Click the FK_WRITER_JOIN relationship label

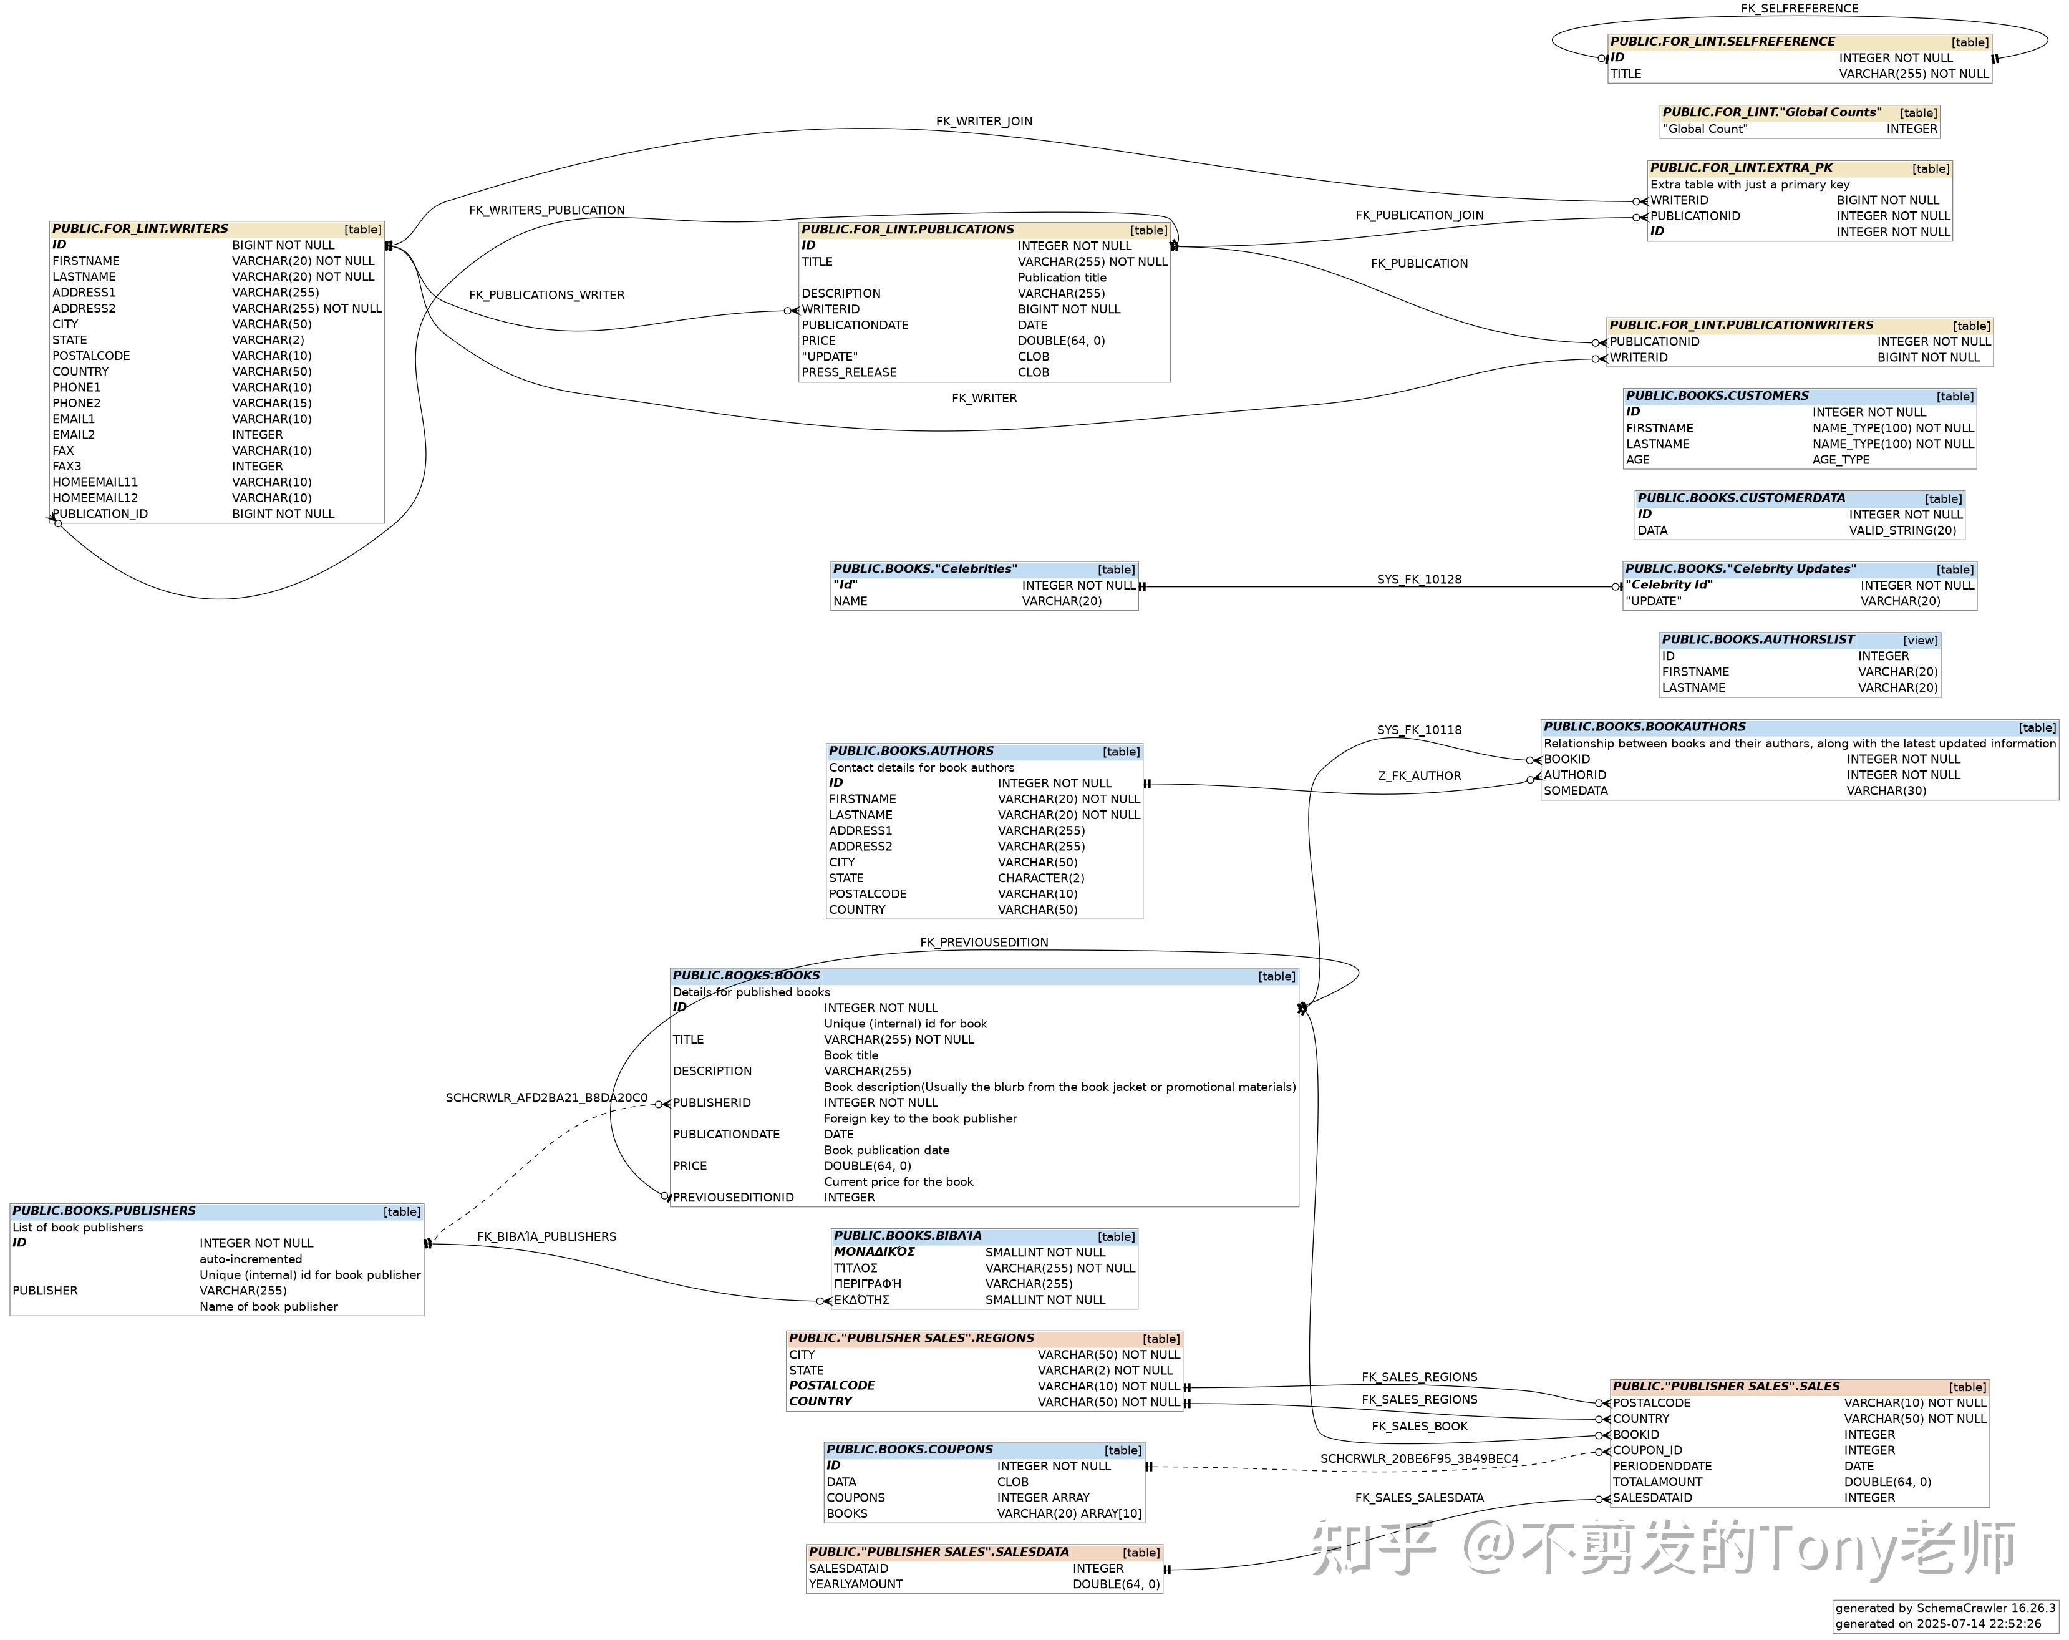(984, 122)
